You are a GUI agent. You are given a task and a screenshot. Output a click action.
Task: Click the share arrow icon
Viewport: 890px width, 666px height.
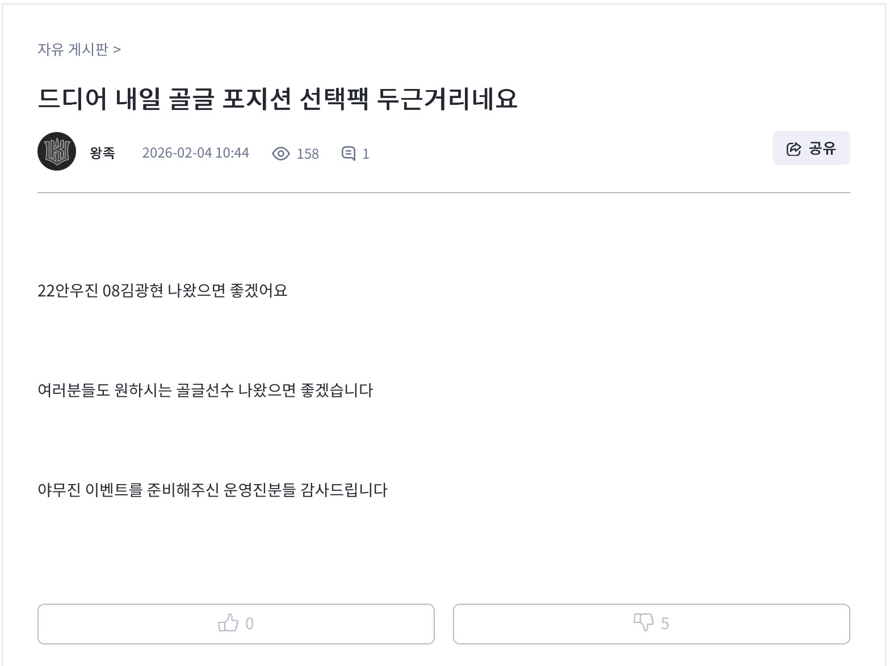click(794, 149)
